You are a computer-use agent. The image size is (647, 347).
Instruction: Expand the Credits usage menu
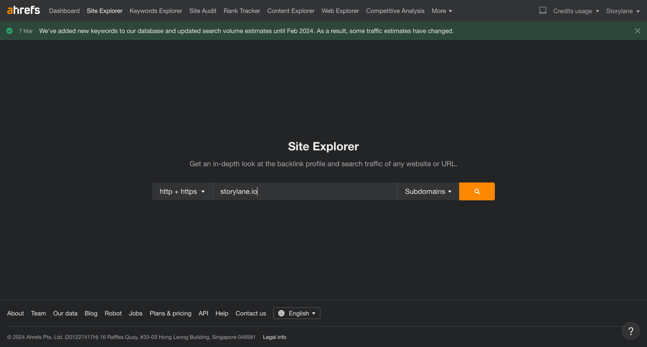[x=576, y=11]
